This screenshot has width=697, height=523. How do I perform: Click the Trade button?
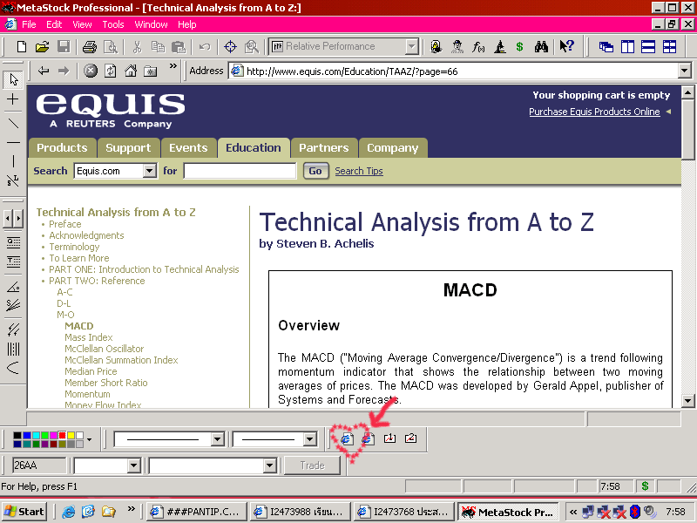tap(312, 465)
